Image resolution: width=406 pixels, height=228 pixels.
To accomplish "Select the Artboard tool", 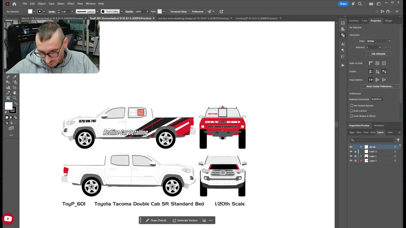I will pyautogui.click(x=15, y=88).
